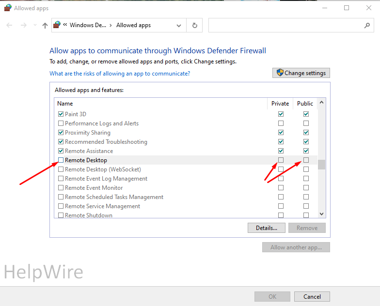This screenshot has width=380, height=306.
Task: Check Remote Desktop Public checkbox
Action: click(x=306, y=160)
